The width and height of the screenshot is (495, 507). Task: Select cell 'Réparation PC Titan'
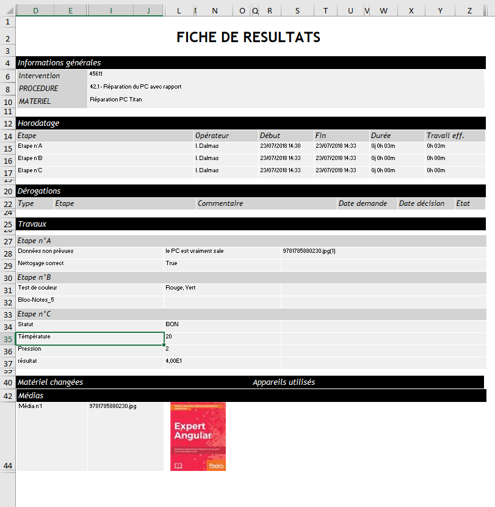point(286,101)
